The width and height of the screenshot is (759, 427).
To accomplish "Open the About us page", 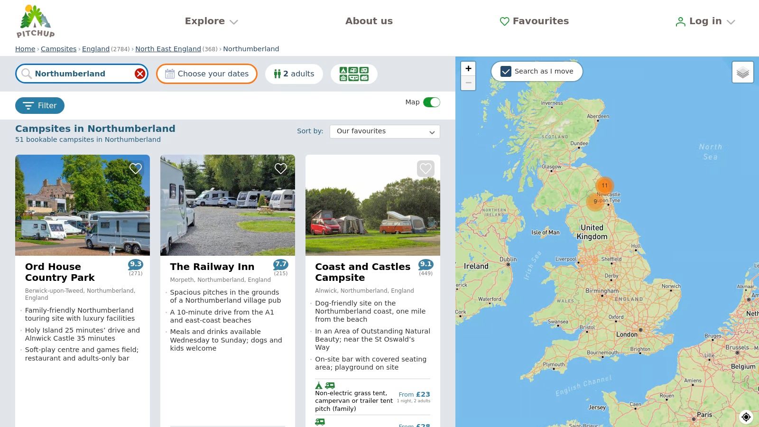I will [x=369, y=21].
